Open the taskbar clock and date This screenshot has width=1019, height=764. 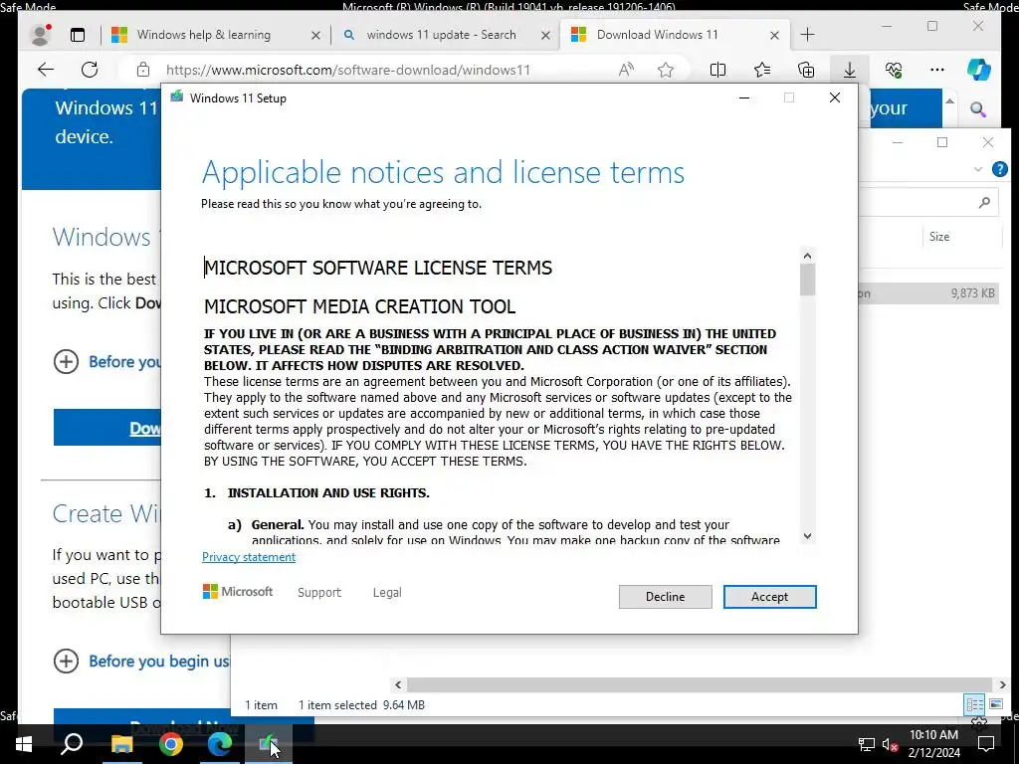pyautogui.click(x=933, y=744)
